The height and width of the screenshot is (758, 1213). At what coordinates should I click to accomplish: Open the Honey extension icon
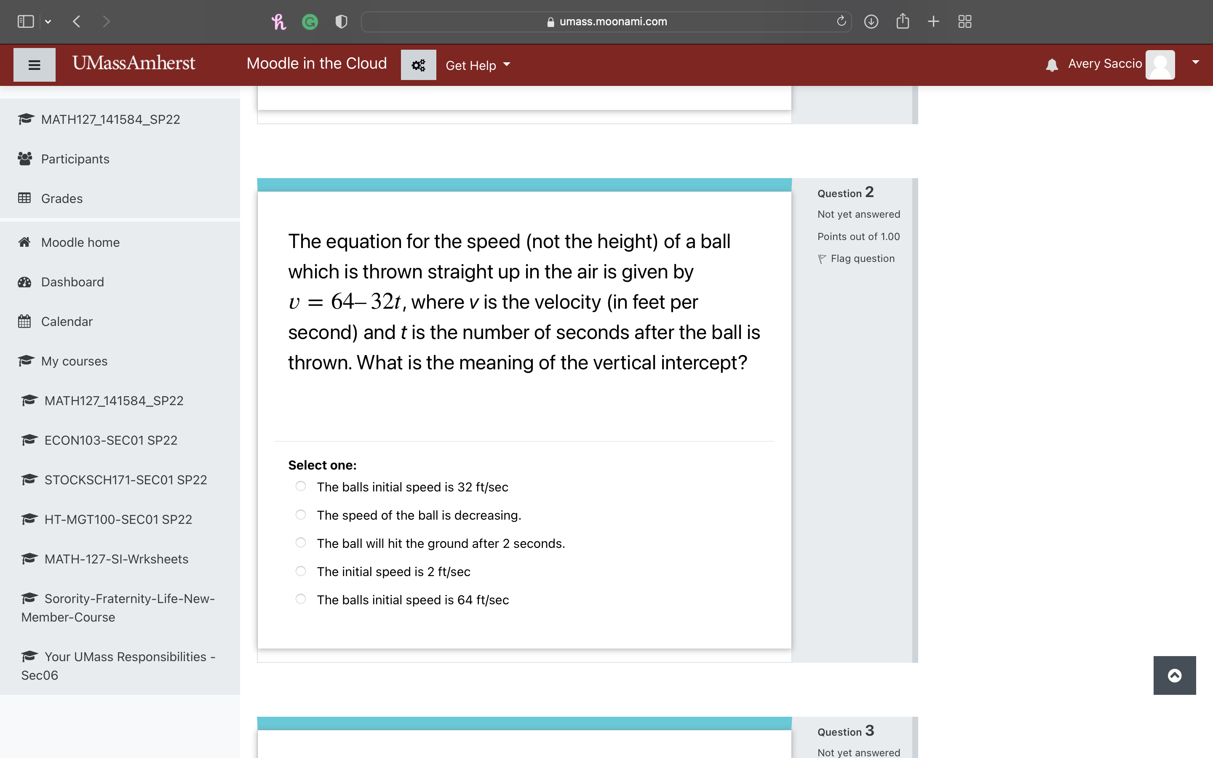pyautogui.click(x=279, y=21)
